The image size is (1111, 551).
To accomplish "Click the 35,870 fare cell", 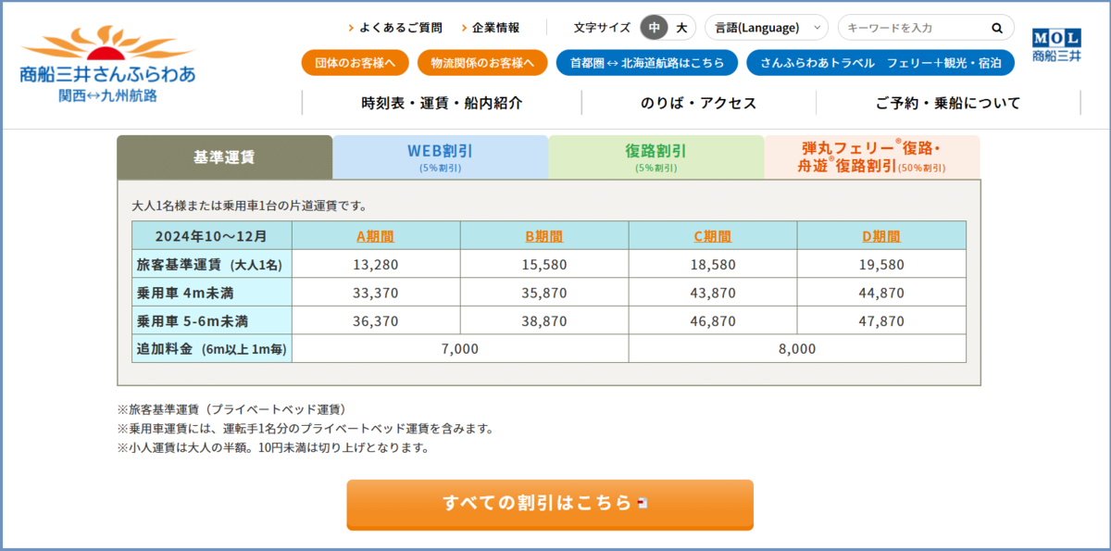I will (x=543, y=293).
